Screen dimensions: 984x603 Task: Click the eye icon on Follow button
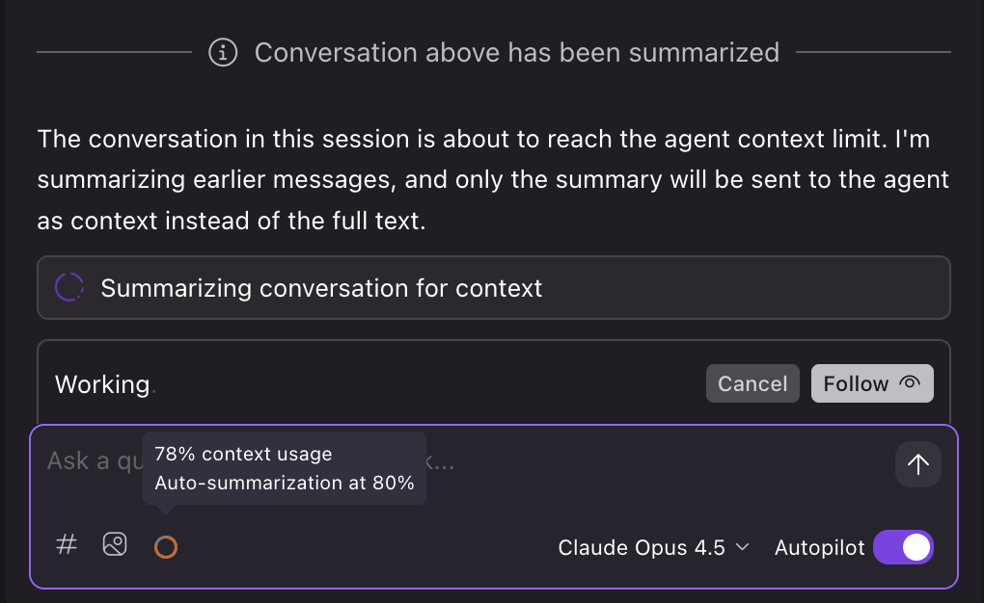(909, 382)
